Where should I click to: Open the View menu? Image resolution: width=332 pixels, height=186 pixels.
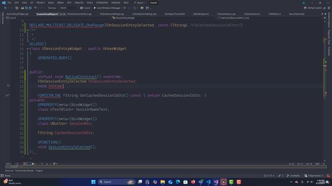point(24,3)
